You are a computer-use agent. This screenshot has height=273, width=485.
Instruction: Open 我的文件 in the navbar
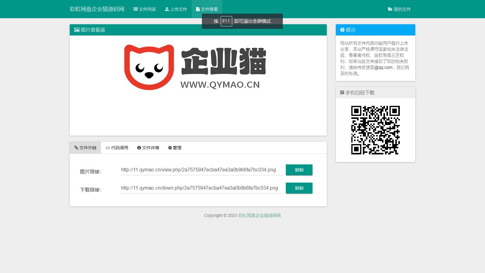click(399, 9)
